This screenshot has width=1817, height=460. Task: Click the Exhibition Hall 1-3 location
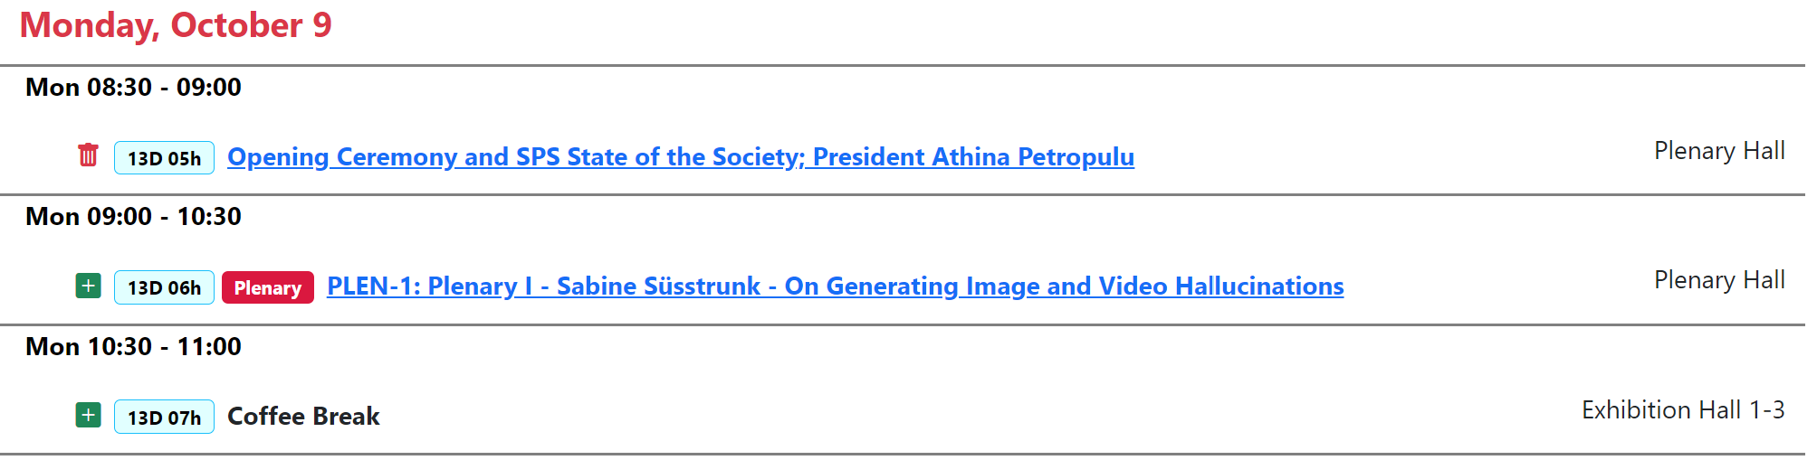pos(1682,410)
